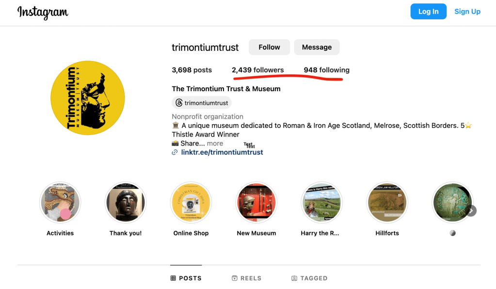Image resolution: width=496 pixels, height=289 pixels.
Task: Open the Threads badge trimontiumtrust
Action: pyautogui.click(x=201, y=103)
